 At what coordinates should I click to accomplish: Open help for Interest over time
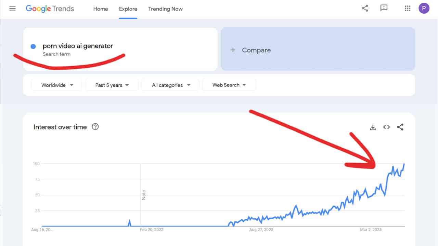[95, 127]
